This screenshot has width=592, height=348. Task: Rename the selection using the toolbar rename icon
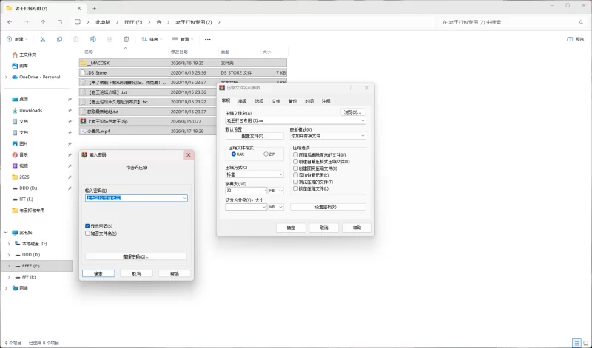click(x=93, y=39)
